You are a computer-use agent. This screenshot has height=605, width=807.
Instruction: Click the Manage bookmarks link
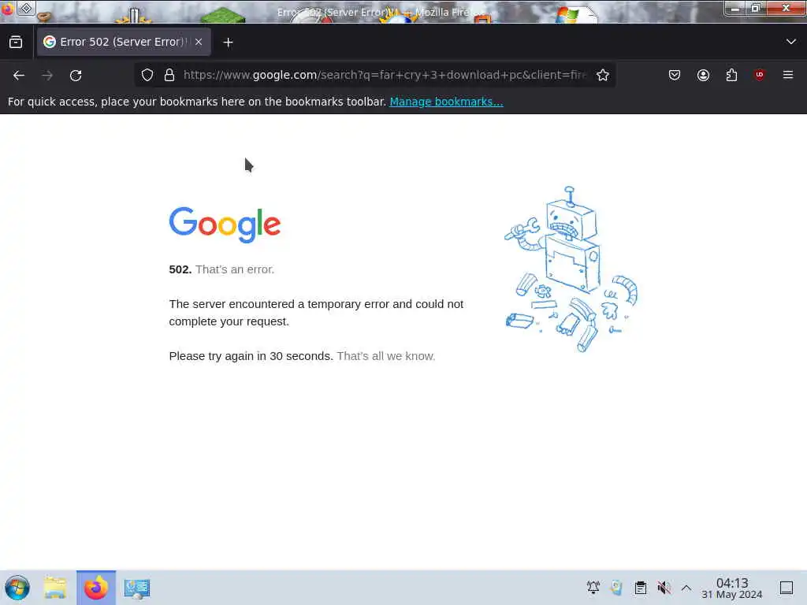tap(446, 102)
